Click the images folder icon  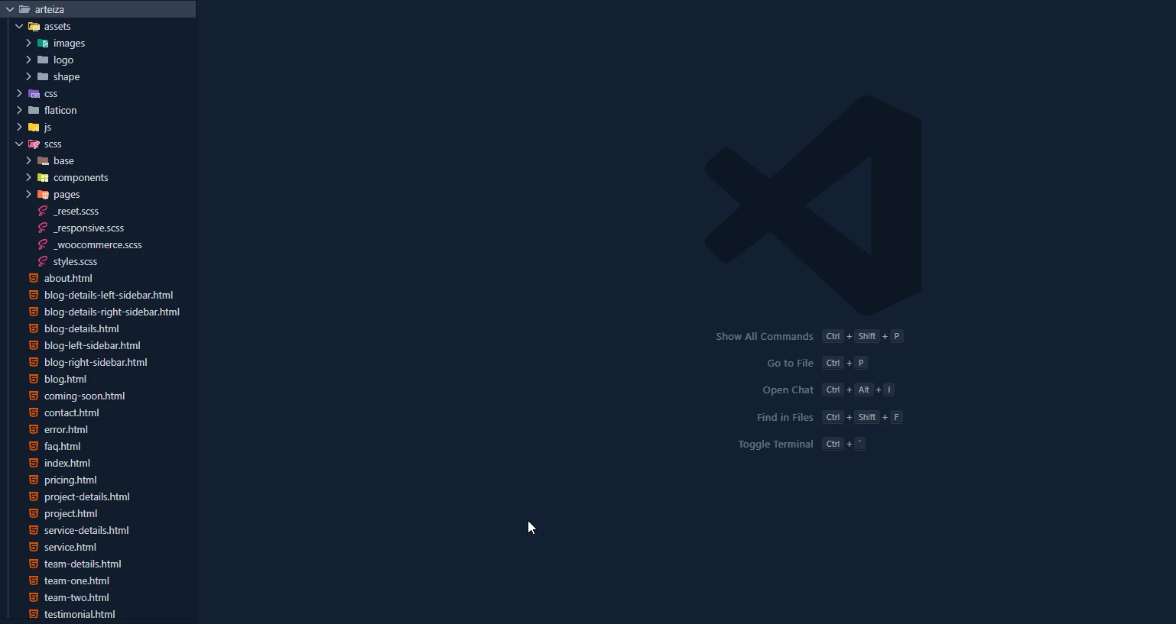pos(43,44)
